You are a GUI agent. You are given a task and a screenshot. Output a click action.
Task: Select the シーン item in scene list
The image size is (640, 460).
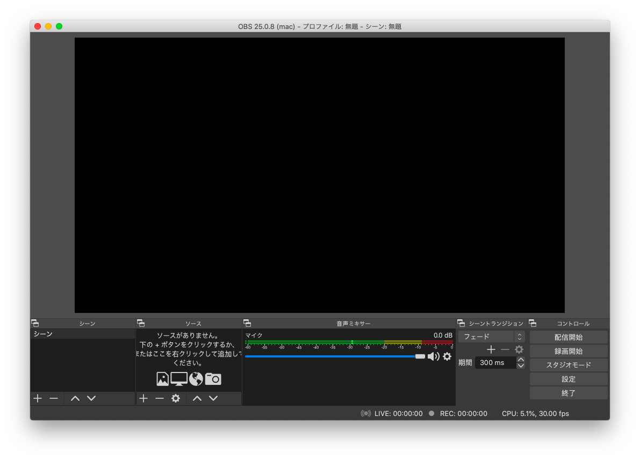point(82,334)
